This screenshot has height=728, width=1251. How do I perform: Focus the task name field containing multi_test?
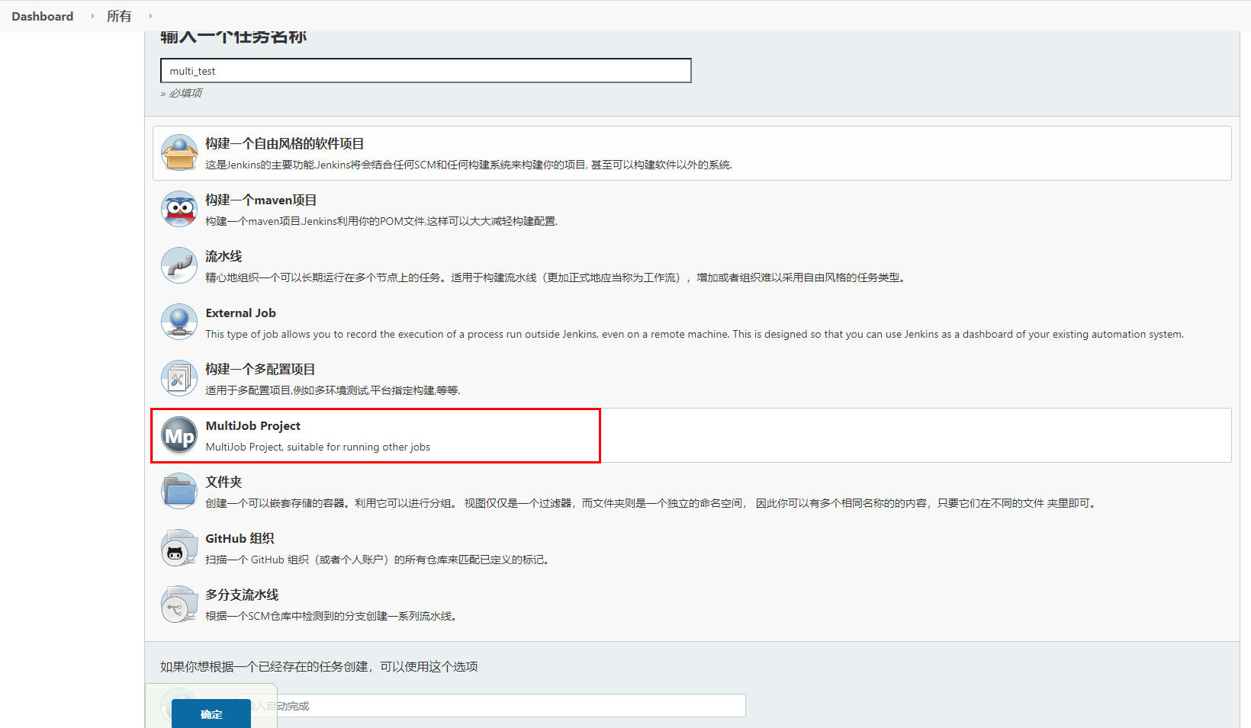[426, 71]
